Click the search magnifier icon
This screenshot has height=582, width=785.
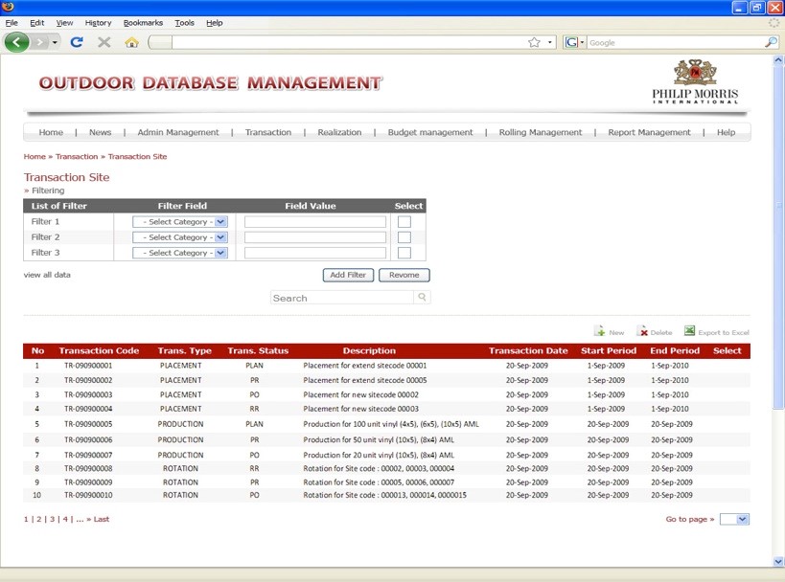422,298
